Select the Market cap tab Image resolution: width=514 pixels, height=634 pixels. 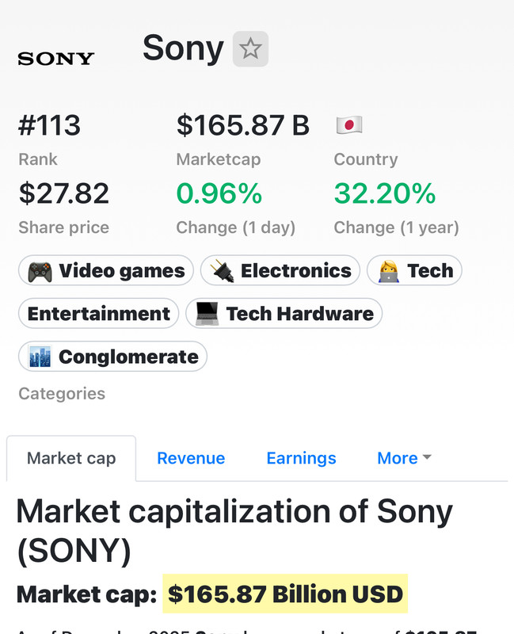pyautogui.click(x=71, y=458)
